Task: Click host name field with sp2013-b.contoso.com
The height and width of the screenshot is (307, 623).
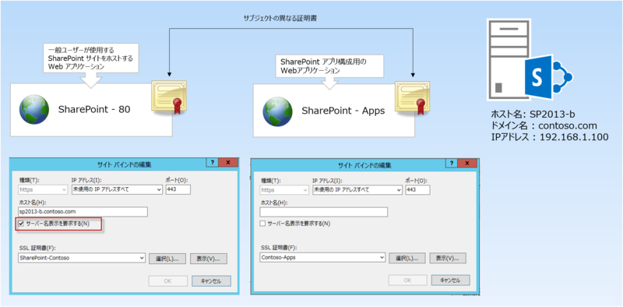Action: tap(83, 212)
